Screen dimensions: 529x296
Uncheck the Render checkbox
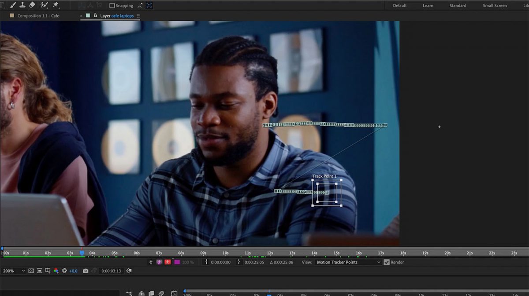[387, 262]
